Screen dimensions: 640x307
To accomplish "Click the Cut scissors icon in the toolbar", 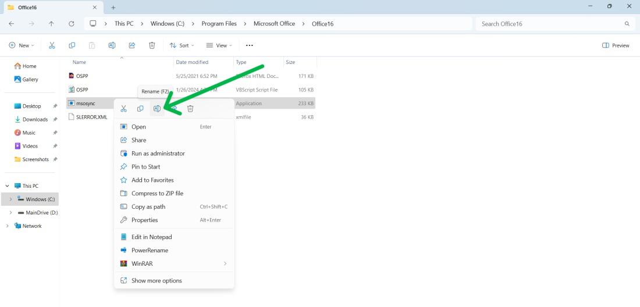I will [52, 45].
